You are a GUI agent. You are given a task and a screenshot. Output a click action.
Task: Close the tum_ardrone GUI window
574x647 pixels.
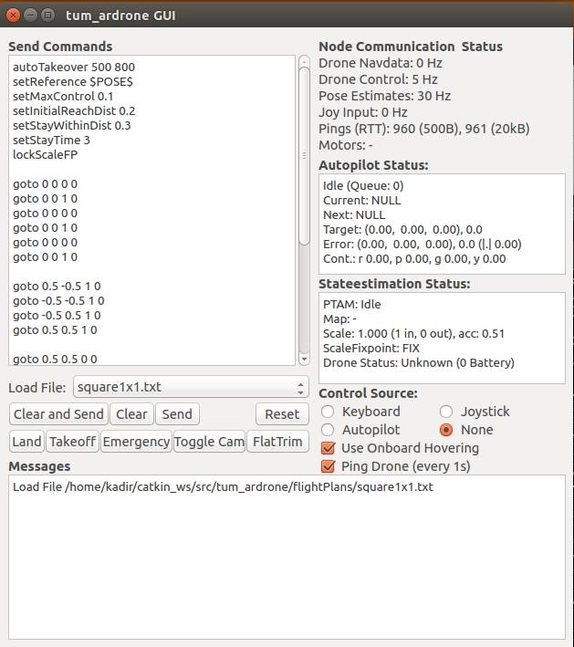(x=14, y=16)
